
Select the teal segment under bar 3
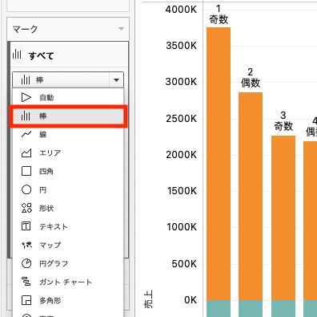coord(283,308)
